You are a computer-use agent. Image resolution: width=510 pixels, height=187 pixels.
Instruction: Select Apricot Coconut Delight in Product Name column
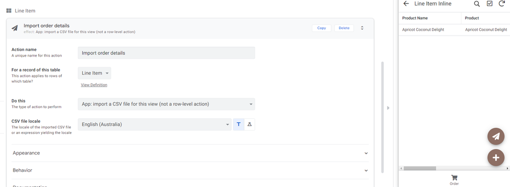point(423,30)
